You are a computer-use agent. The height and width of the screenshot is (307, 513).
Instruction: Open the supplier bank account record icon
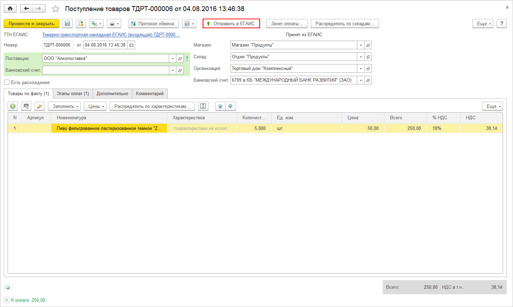pyautogui.click(x=180, y=70)
